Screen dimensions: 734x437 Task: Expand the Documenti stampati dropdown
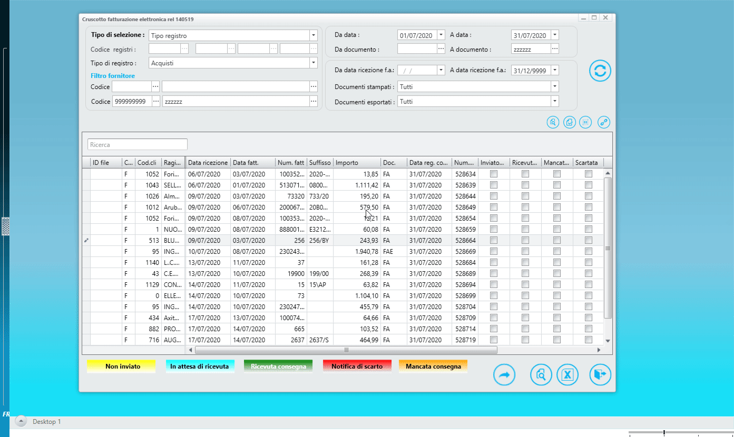pos(554,86)
